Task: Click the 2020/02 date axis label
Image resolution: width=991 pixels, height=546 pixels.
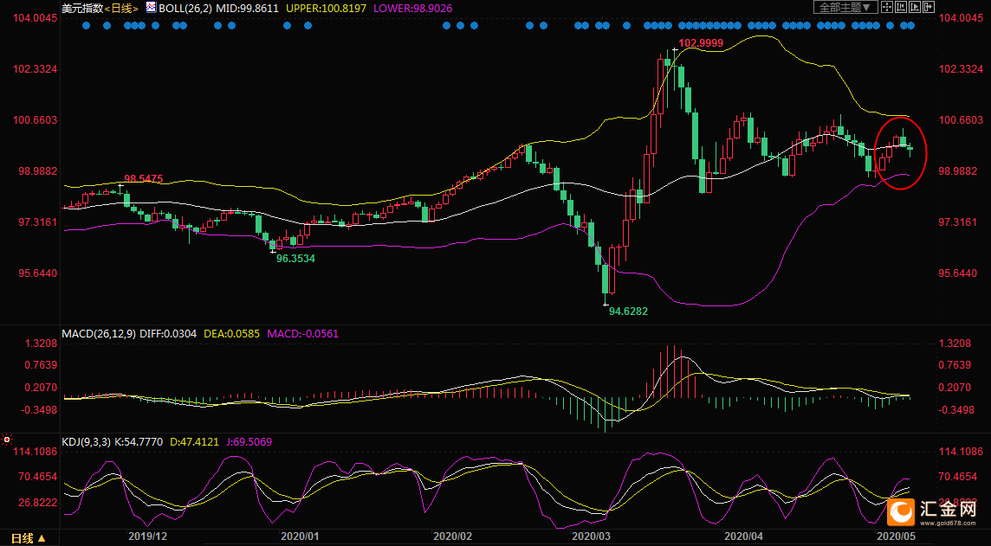Action: (452, 536)
